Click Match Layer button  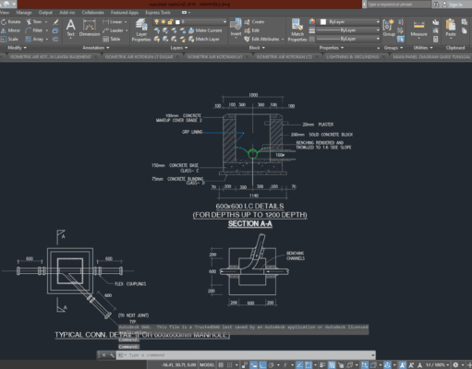[204, 39]
